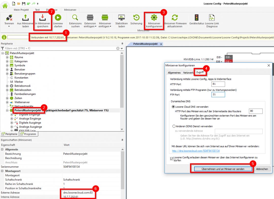
Task: Expand the Räume tree node
Action: point(7,57)
